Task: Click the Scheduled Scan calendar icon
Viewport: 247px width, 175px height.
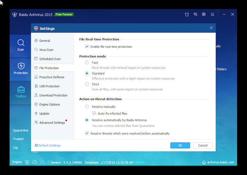Action: coord(36,59)
